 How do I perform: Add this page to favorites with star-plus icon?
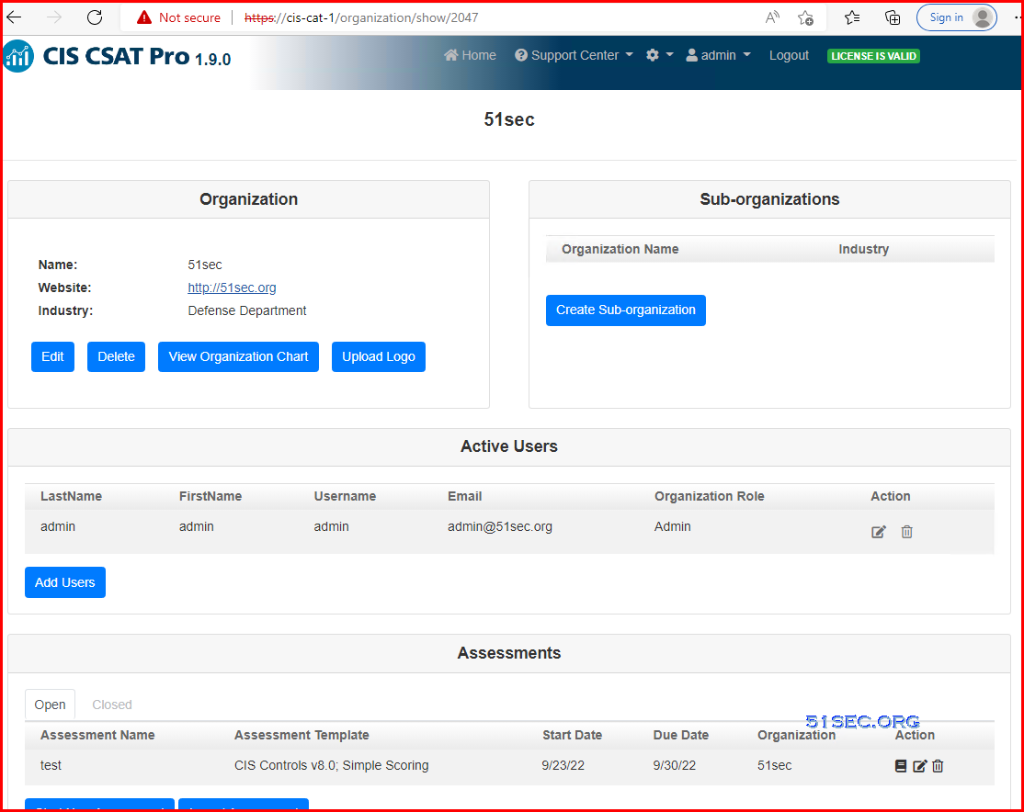point(806,17)
